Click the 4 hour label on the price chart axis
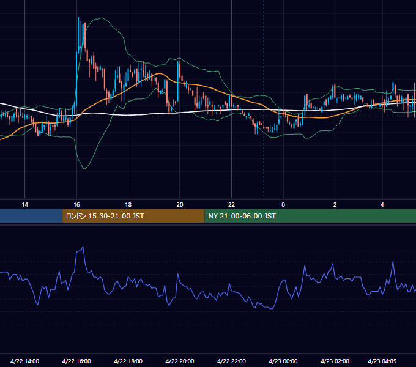The width and height of the screenshot is (416, 367). 382,205
